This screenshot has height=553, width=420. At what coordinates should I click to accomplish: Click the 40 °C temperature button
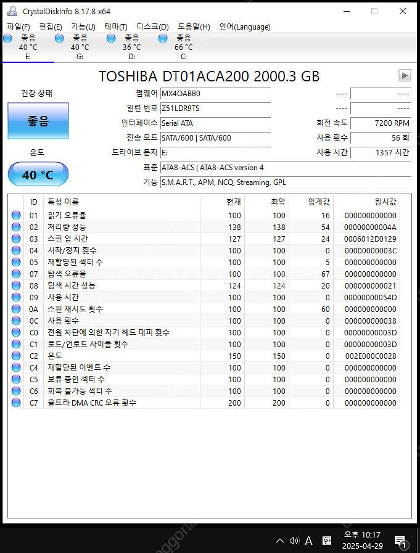(x=38, y=174)
